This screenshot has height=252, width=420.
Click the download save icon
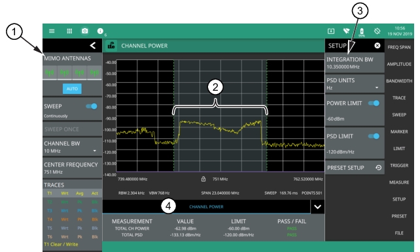[x=331, y=31]
